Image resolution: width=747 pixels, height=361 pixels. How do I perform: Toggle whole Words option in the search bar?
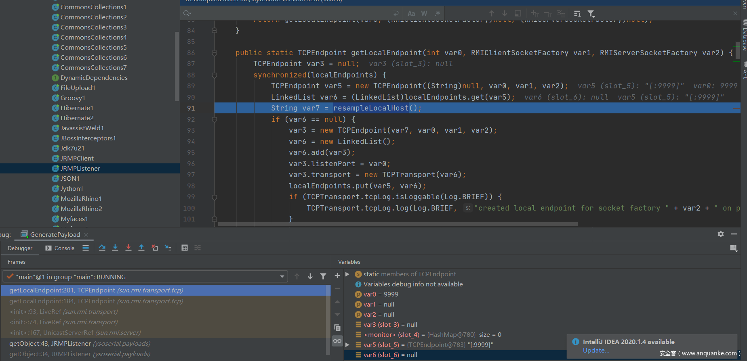[424, 13]
